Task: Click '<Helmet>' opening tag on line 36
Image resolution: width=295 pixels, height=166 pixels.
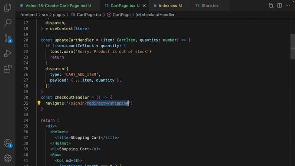Action: (x=59, y=132)
